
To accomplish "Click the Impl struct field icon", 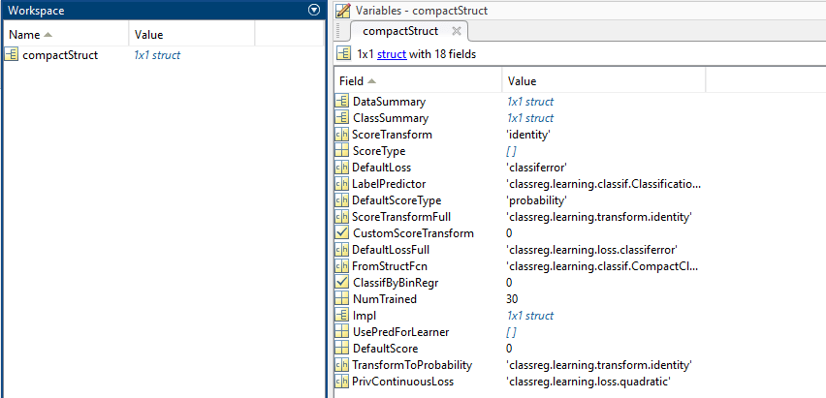I will coord(341,316).
